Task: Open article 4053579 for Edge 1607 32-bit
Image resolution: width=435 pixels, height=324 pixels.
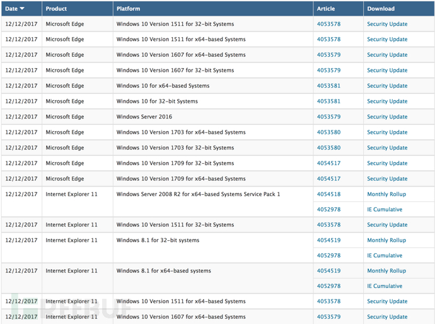Action: coord(328,70)
